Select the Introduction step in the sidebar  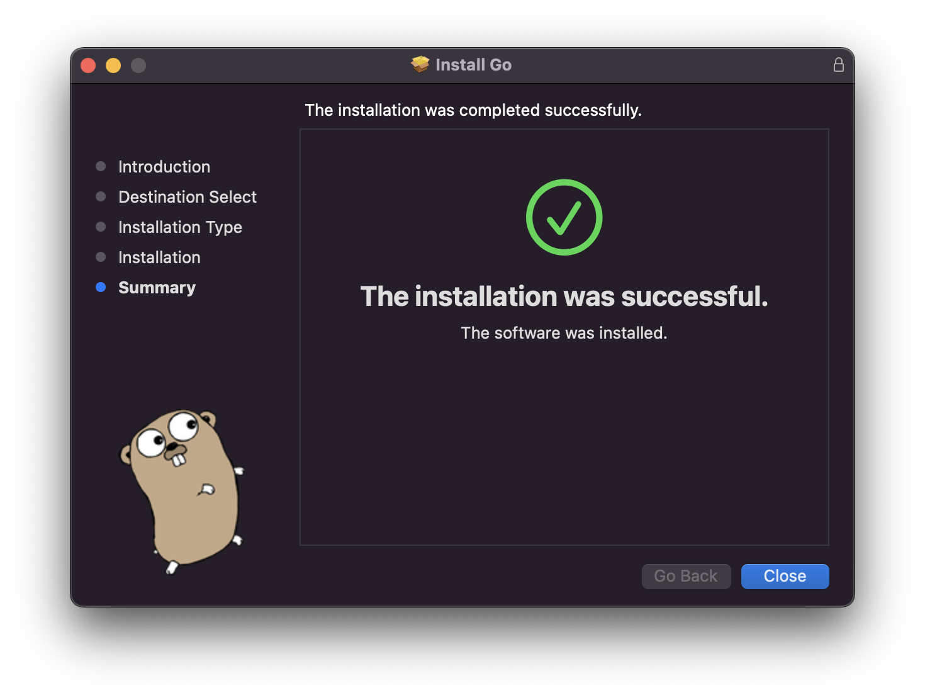[164, 167]
